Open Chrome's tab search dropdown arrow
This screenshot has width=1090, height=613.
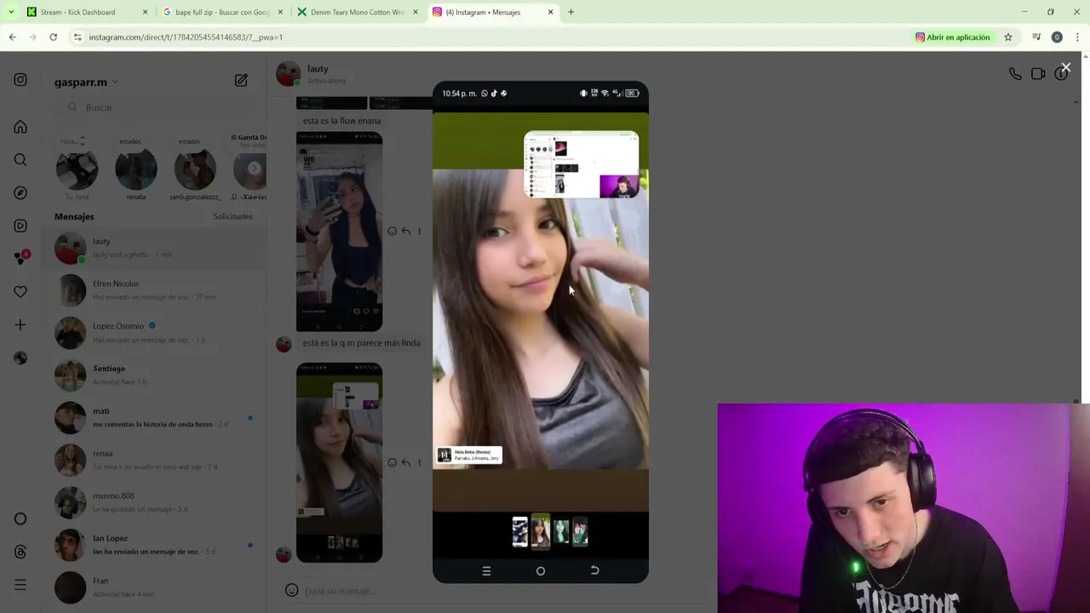(11, 12)
